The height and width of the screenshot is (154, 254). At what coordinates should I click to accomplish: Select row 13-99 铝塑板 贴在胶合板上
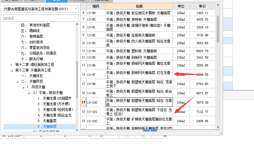[148, 93]
